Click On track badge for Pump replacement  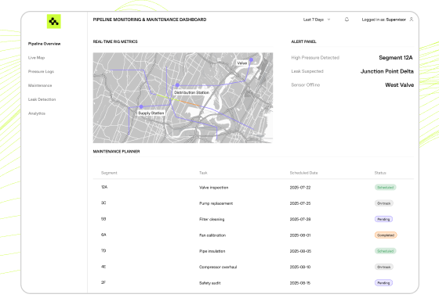pos(384,203)
